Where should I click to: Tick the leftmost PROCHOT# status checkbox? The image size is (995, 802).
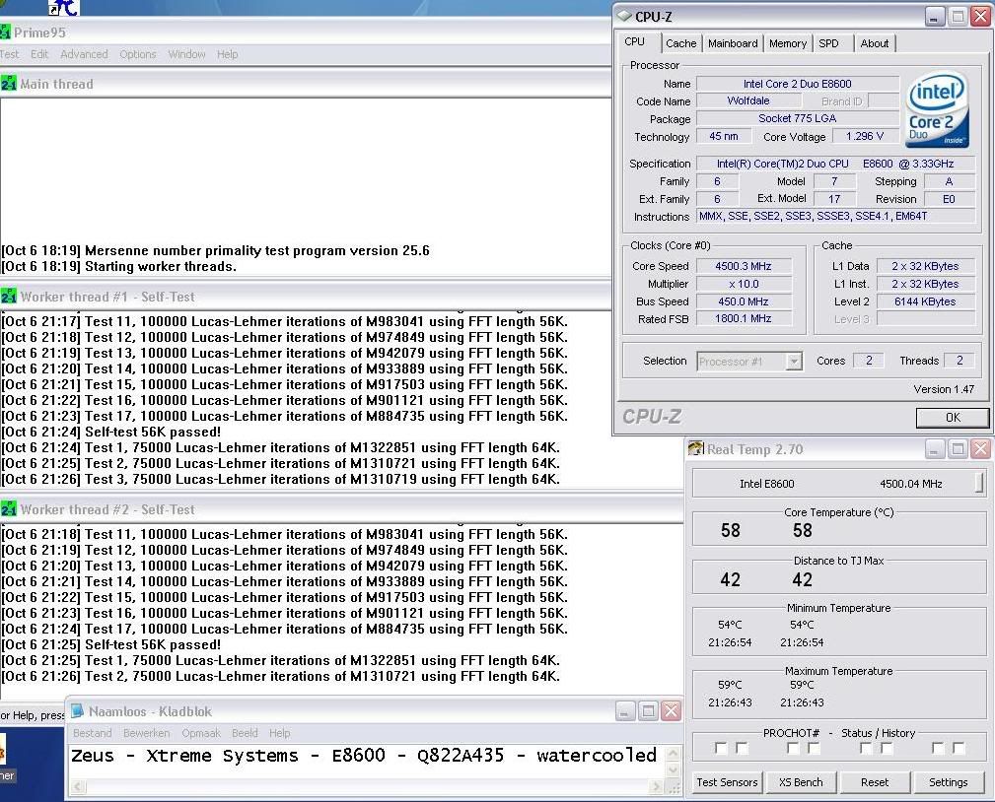click(720, 748)
